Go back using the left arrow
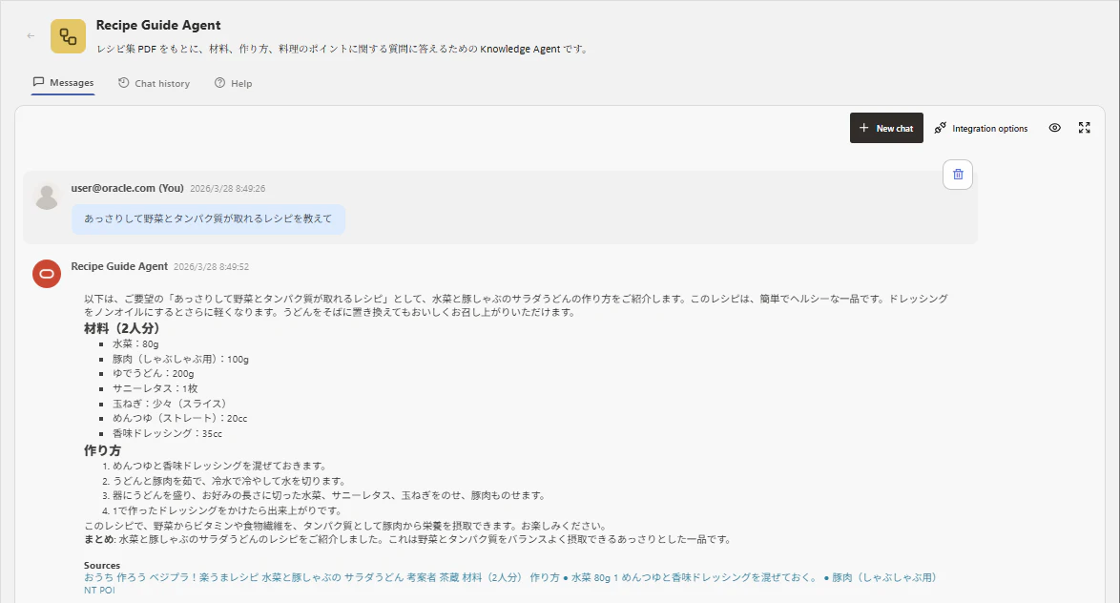Viewport: 1120px width, 603px height. [x=31, y=35]
